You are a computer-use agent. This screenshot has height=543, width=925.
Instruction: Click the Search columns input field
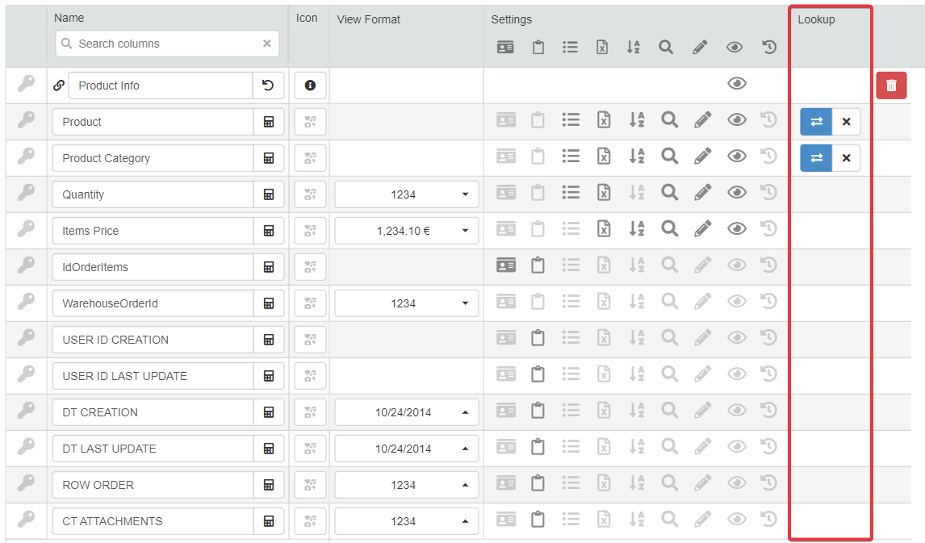[161, 44]
